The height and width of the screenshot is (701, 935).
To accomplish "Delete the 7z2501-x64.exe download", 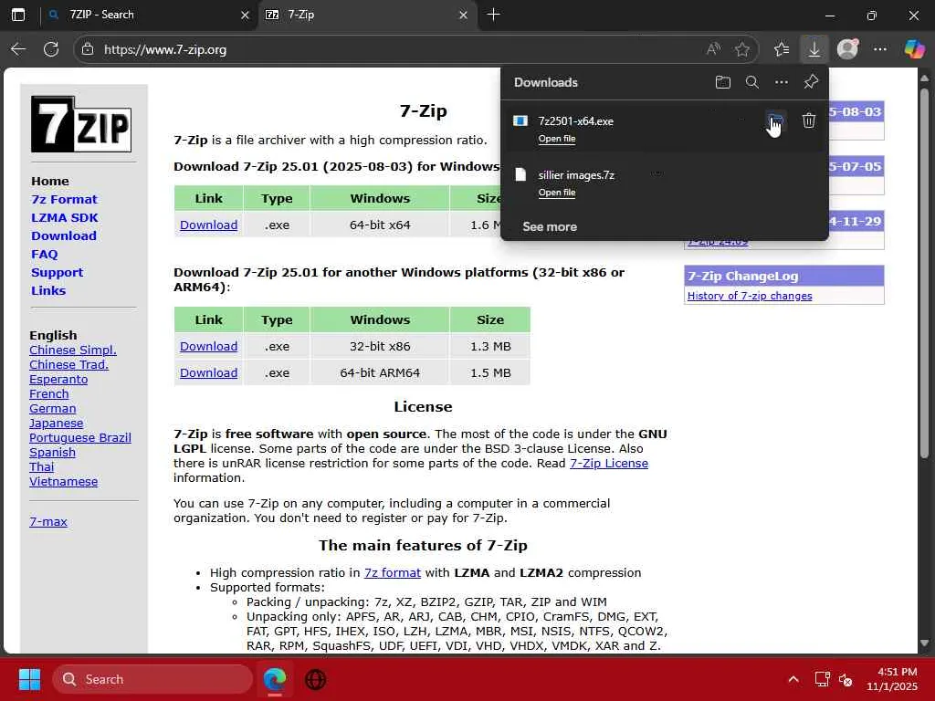I will point(809,120).
